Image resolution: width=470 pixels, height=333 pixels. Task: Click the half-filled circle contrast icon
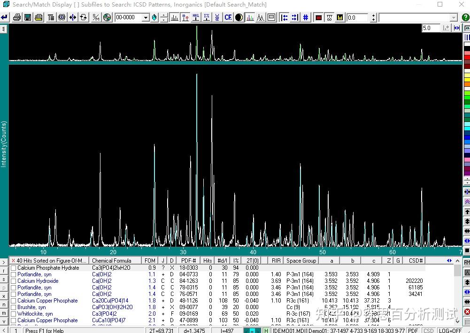pos(239,17)
